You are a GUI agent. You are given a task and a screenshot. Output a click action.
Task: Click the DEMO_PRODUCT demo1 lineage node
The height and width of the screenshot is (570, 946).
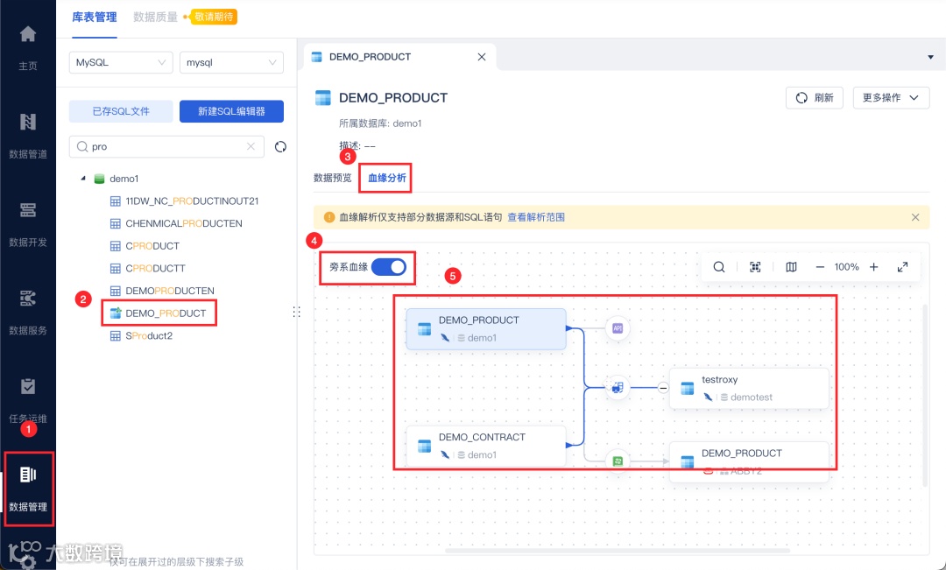[486, 328]
